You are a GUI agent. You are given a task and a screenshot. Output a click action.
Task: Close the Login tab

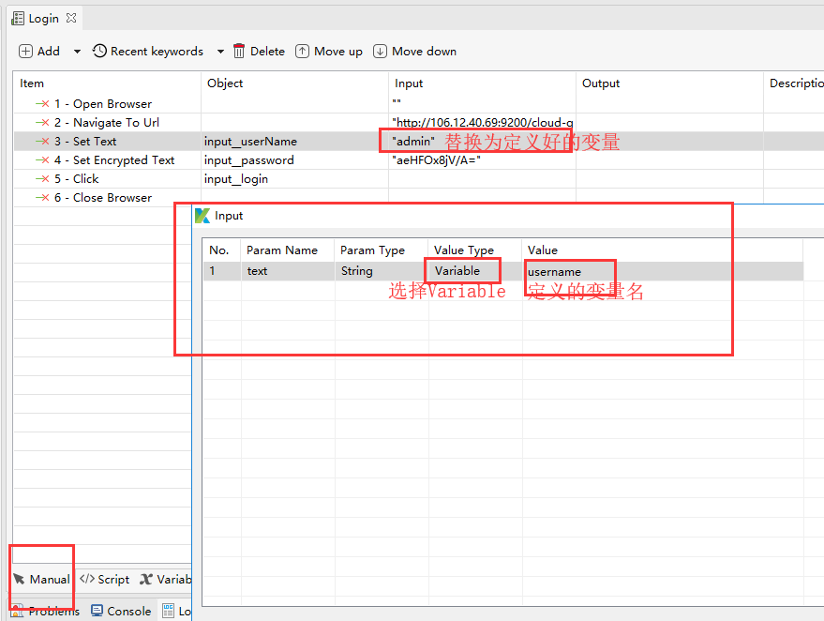pos(71,18)
